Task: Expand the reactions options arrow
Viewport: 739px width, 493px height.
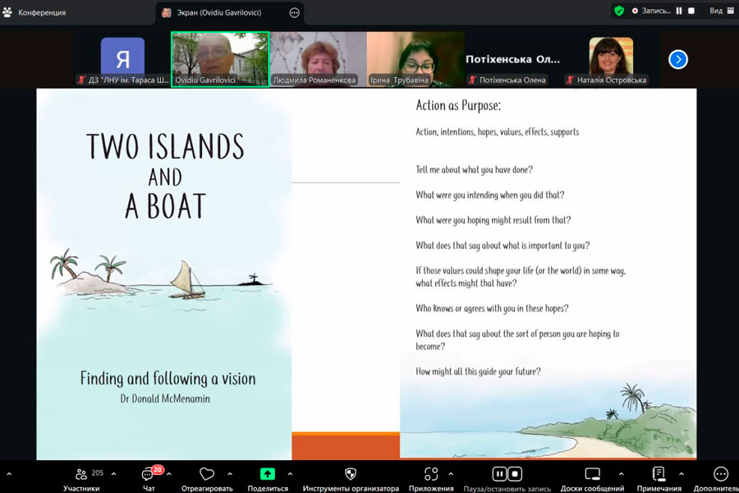Action: 230,473
